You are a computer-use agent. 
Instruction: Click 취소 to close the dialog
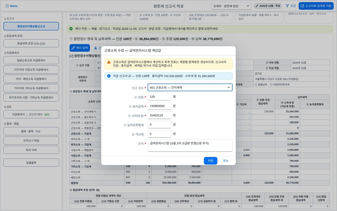226,161
